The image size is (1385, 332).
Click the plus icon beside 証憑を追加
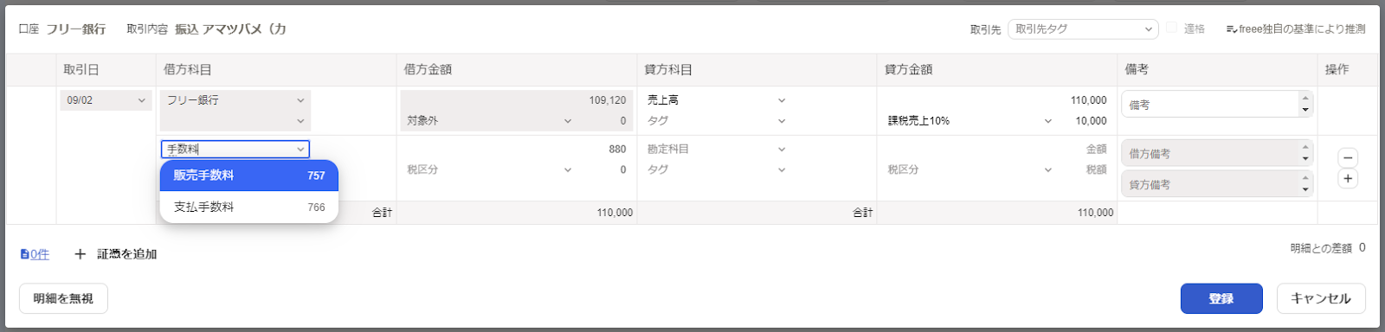tap(80, 254)
